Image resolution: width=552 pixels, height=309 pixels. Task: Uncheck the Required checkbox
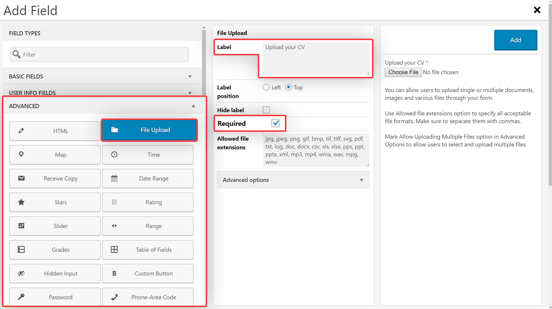pyautogui.click(x=276, y=123)
